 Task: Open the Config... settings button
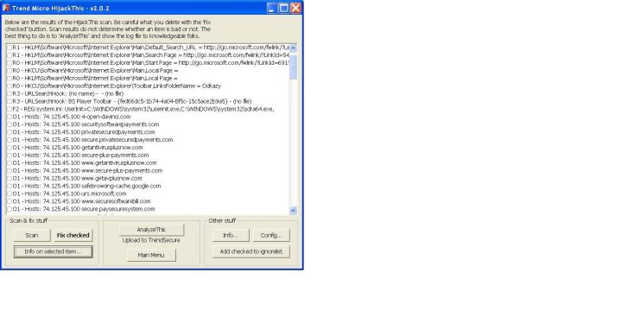(271, 235)
